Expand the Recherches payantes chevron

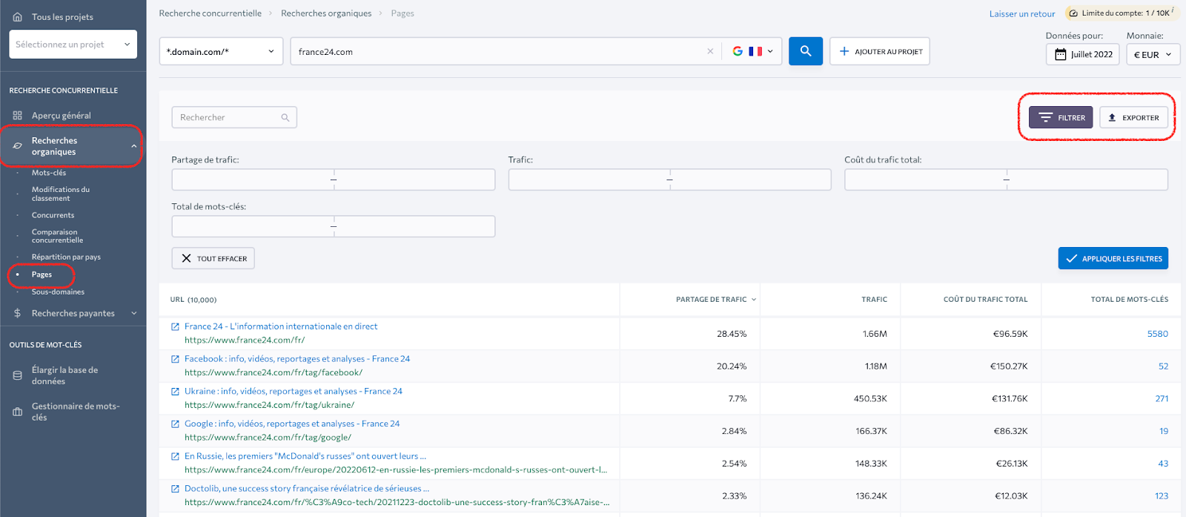(x=134, y=313)
